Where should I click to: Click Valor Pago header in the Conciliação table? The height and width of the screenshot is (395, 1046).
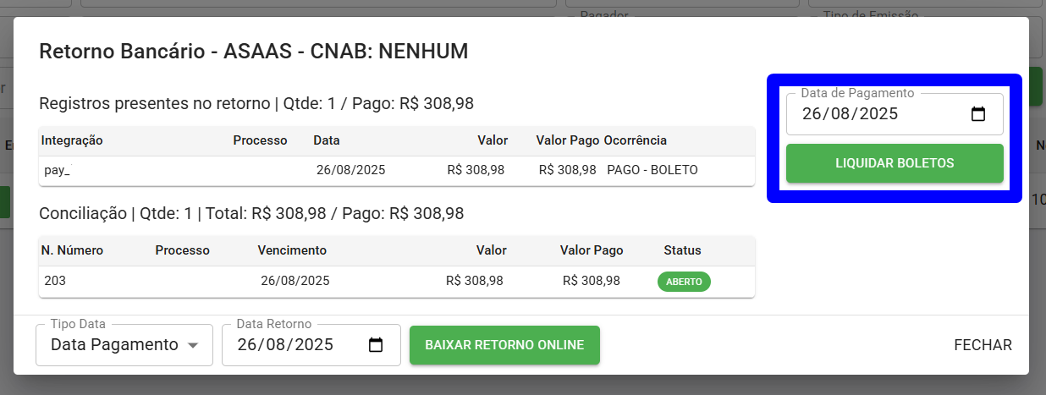(592, 250)
